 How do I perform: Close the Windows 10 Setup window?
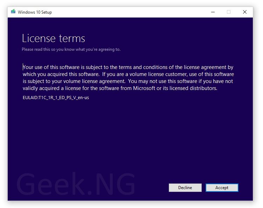(245, 12)
